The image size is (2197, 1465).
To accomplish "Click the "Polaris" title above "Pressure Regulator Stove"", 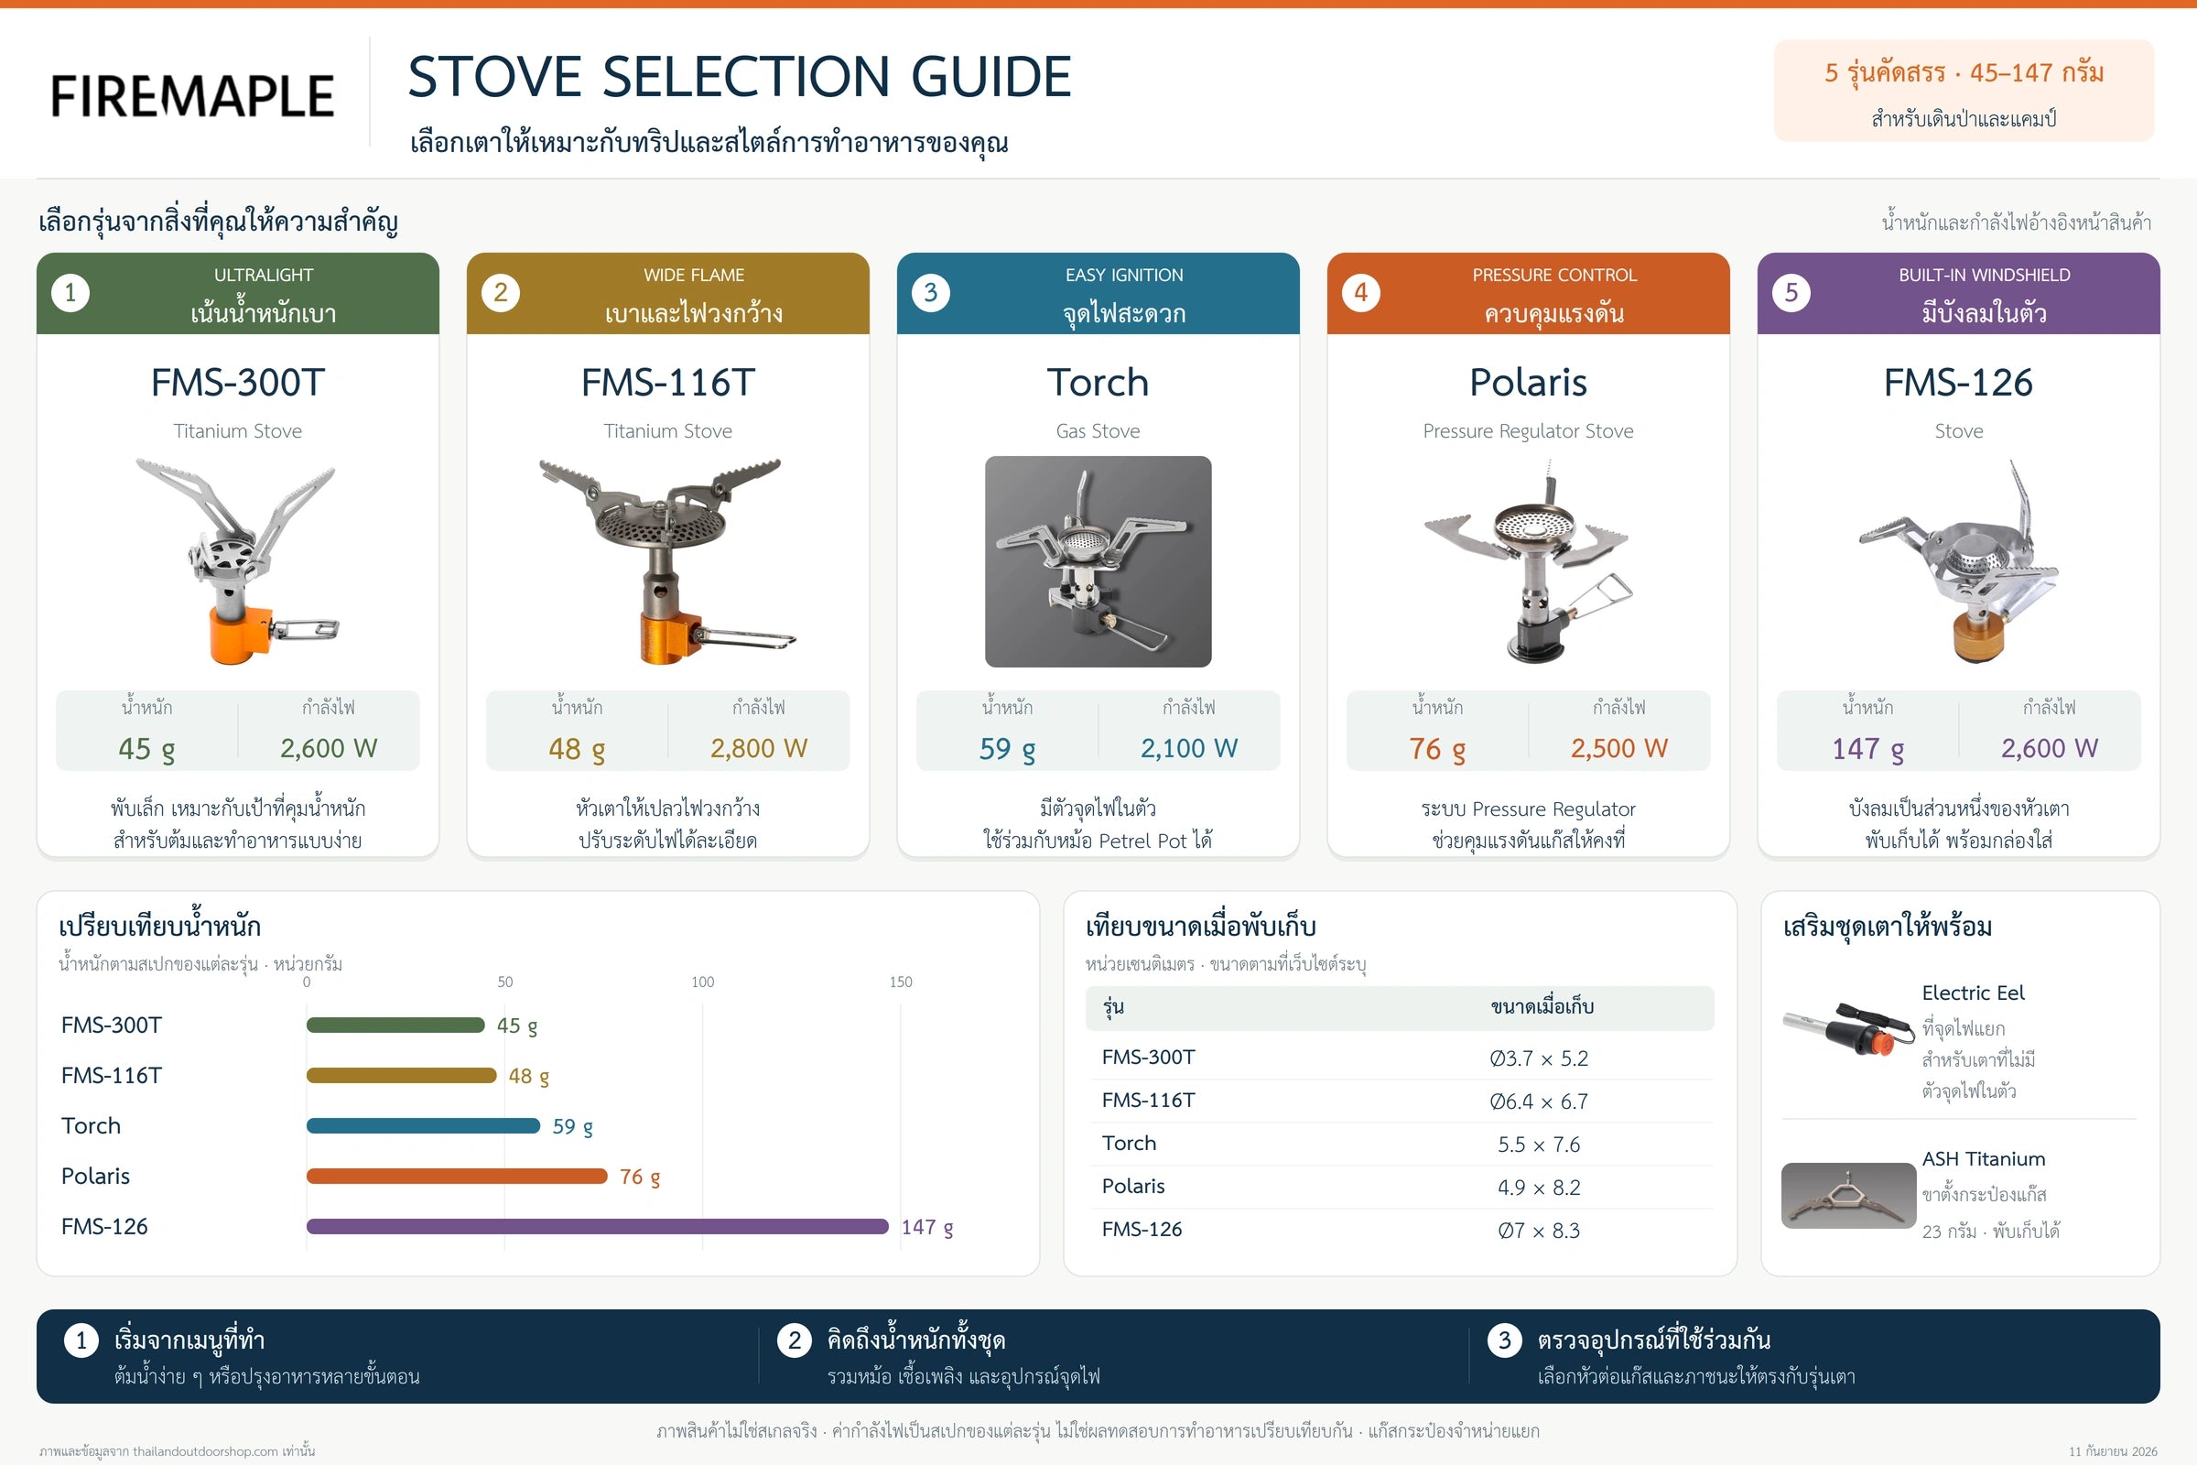I will [1528, 383].
